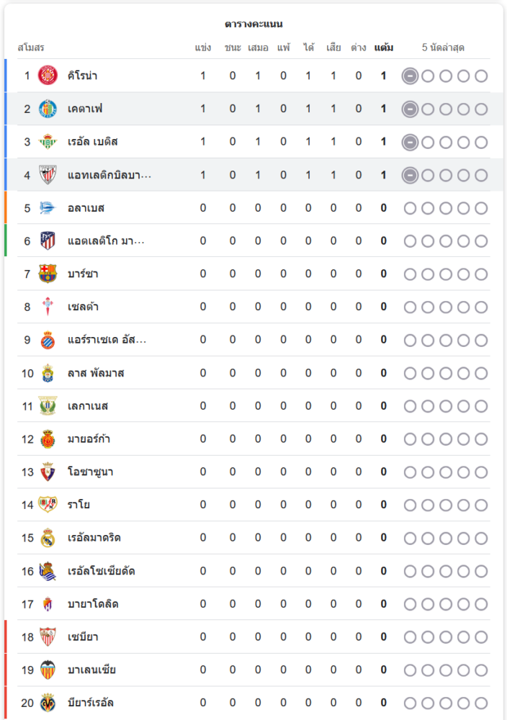
Task: Open the มายอร์ก้า team entry
Action: [89, 439]
